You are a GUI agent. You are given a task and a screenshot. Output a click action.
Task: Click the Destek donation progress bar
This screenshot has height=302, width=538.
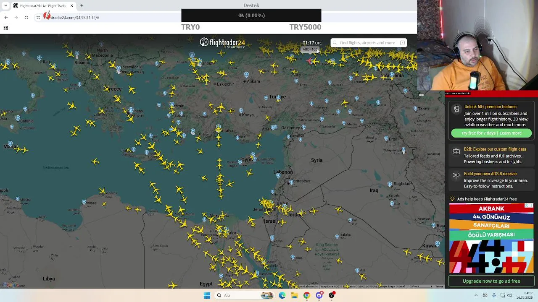click(251, 16)
